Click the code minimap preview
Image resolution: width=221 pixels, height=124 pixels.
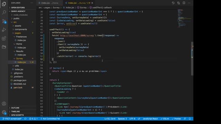point(184,18)
